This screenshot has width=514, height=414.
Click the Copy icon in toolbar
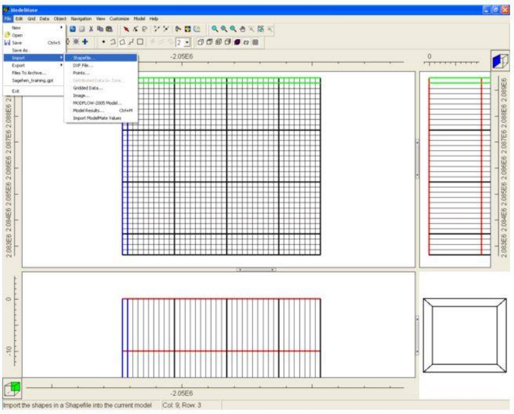(x=100, y=29)
